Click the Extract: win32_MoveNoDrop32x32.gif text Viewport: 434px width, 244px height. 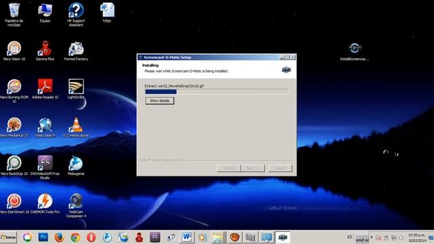(x=174, y=86)
